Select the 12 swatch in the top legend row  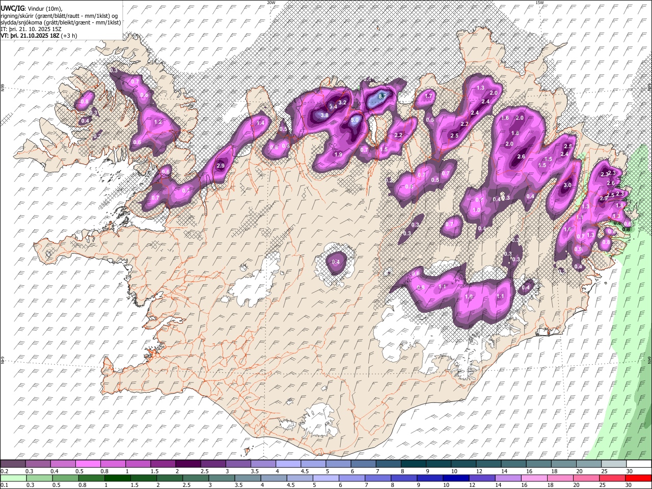tap(488, 464)
